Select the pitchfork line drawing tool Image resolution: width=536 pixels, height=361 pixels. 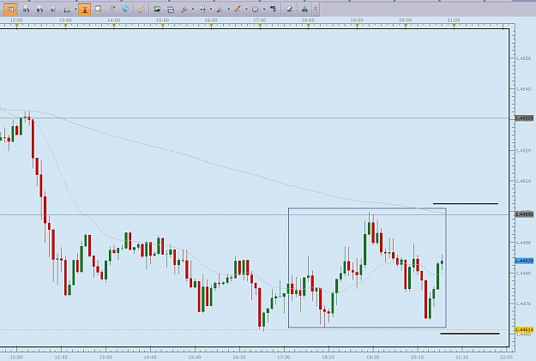[184, 9]
